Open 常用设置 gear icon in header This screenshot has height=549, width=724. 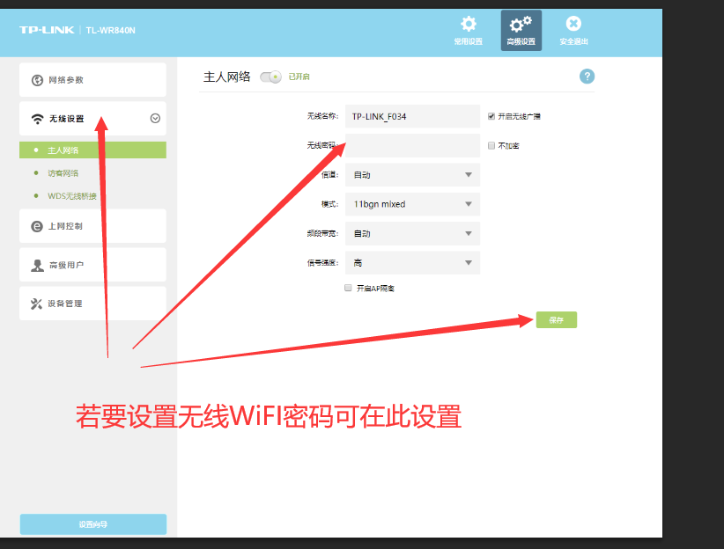point(469,26)
